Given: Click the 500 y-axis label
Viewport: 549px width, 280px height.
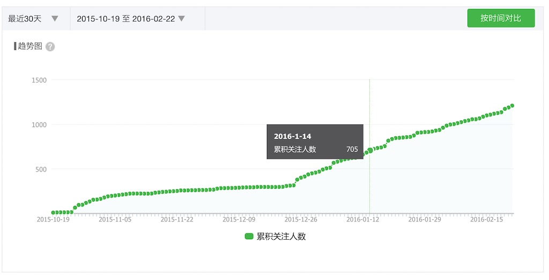Looking at the screenshot, I should click(x=41, y=170).
